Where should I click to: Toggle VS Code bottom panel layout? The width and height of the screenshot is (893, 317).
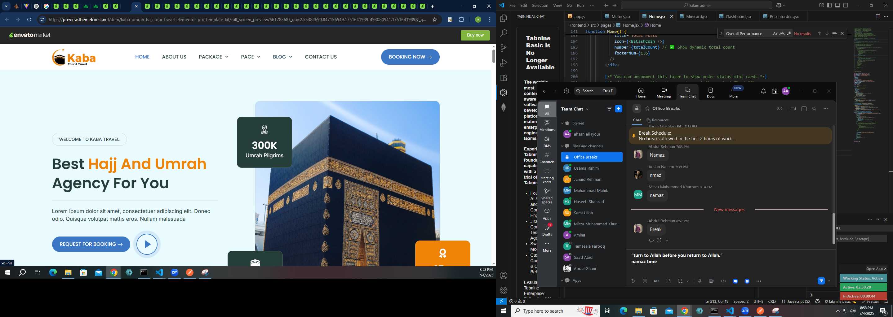tap(837, 6)
